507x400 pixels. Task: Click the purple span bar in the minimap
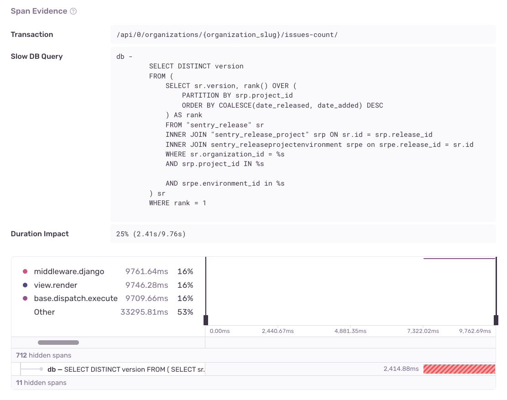point(460,258)
